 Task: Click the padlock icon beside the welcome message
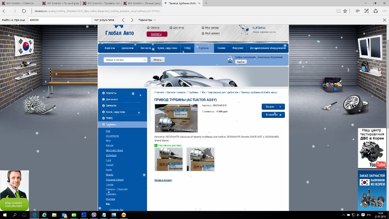coord(230,59)
